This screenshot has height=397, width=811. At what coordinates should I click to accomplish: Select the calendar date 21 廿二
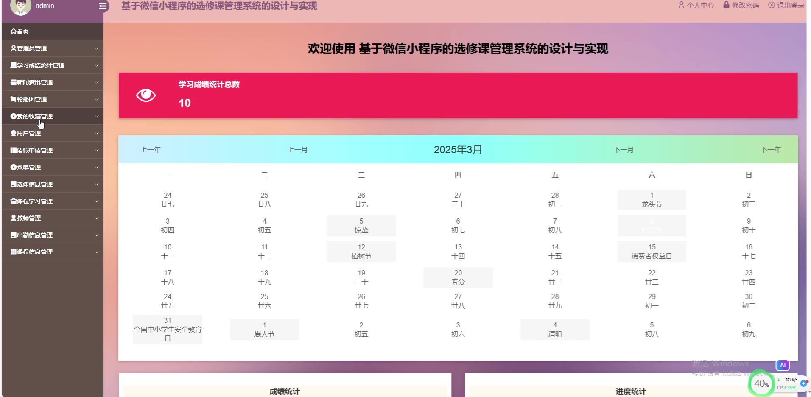[x=555, y=277]
